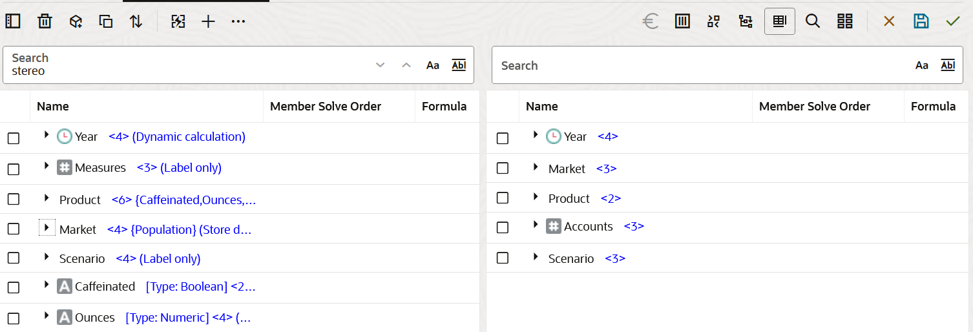Click the right pane Search field
Image resolution: width=973 pixels, height=332 pixels.
click(x=698, y=65)
